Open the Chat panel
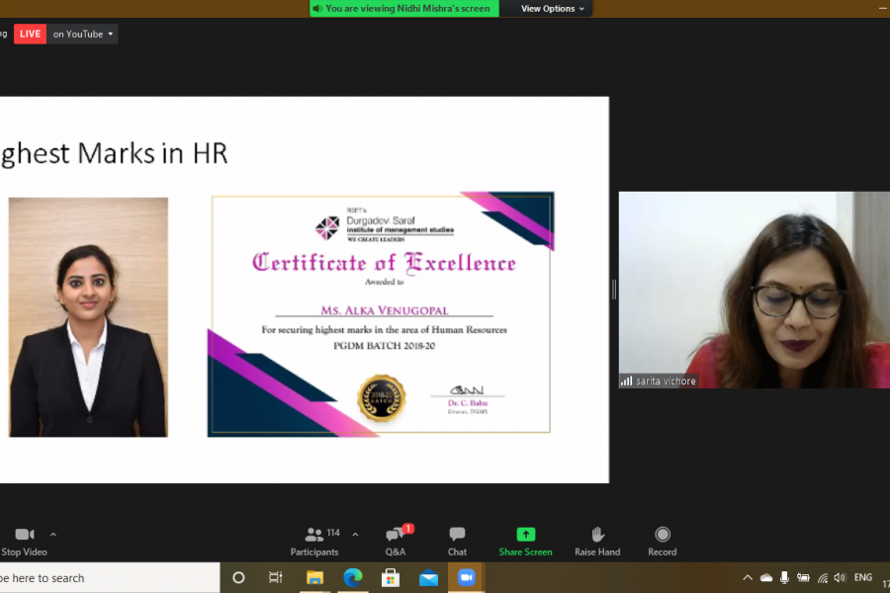This screenshot has width=890, height=593. click(457, 542)
